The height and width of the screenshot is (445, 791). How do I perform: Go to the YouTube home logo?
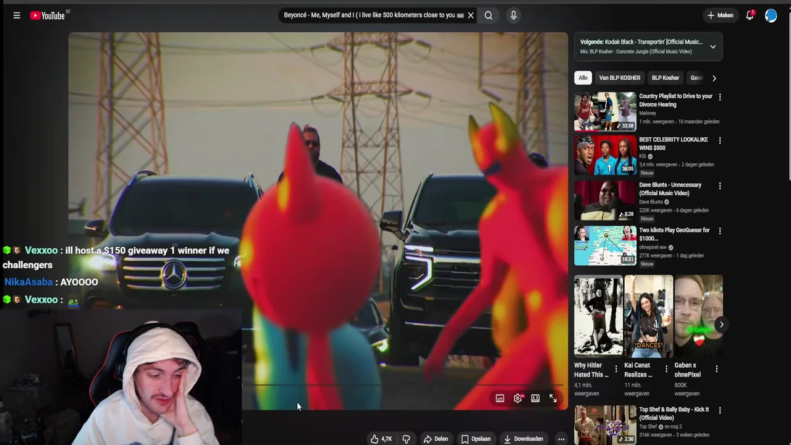pyautogui.click(x=48, y=15)
